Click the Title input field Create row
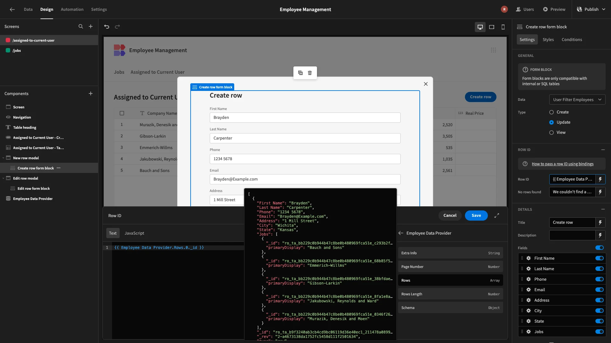The height and width of the screenshot is (343, 611). (572, 223)
